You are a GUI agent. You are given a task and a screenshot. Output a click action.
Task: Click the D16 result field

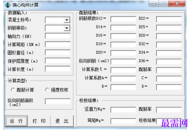click(x=123, y=36)
